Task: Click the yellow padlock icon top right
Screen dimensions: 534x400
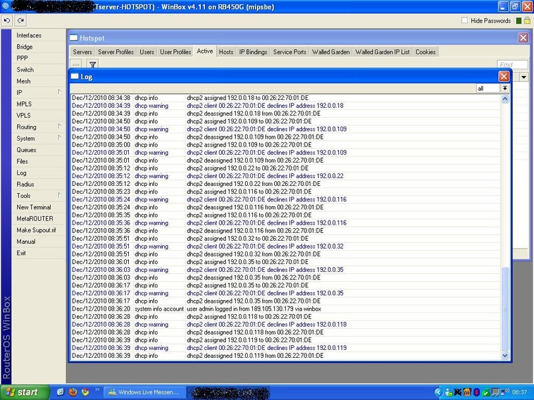Action: point(527,21)
